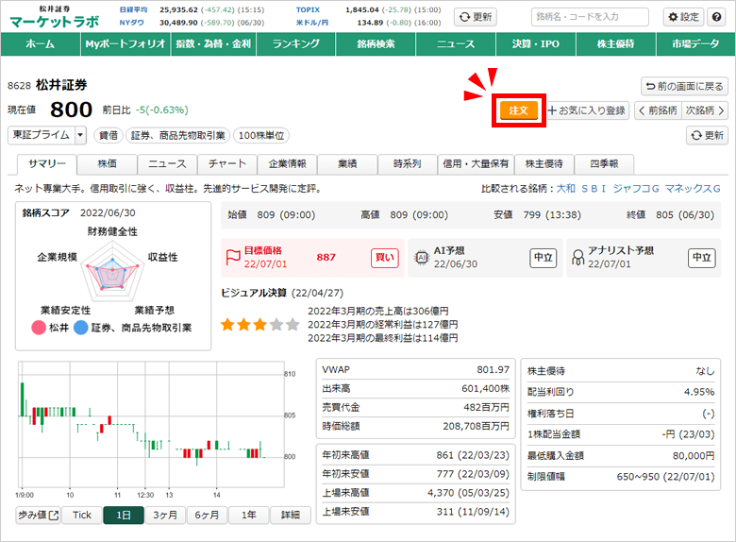Switch to the 企業情報 tab
Image resolution: width=736 pixels, height=542 pixels.
287,164
